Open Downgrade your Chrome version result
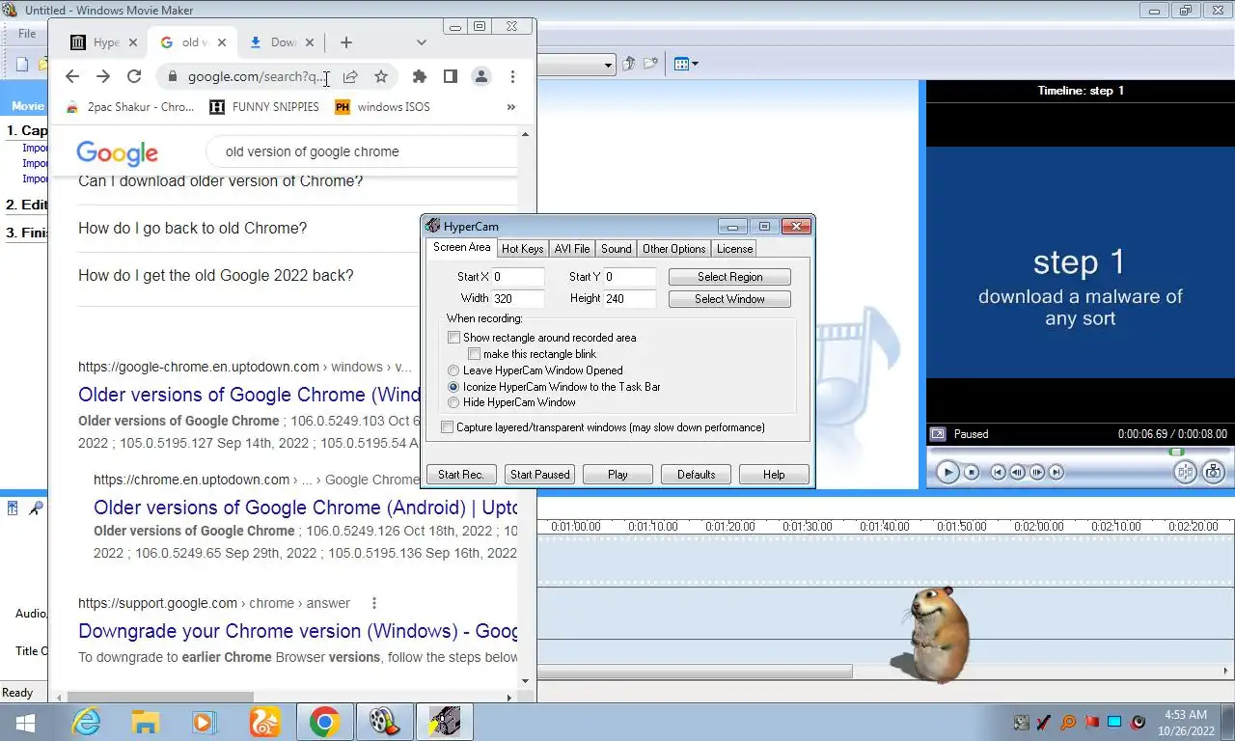 pos(298,631)
